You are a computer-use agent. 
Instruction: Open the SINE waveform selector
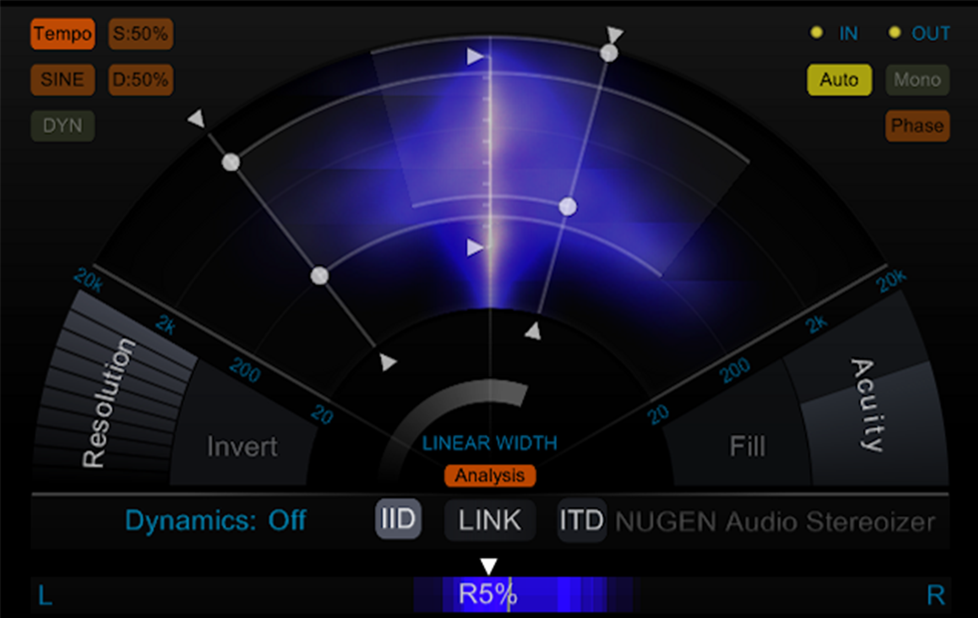click(63, 80)
